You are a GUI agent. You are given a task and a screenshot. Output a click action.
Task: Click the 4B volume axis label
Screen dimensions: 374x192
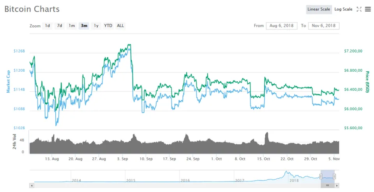pos(22,140)
